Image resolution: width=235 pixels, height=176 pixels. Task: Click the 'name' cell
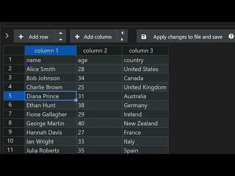pyautogui.click(x=51, y=60)
